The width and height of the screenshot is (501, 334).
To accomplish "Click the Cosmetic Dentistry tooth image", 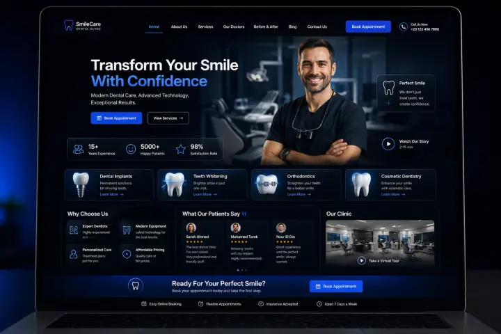I will 361,184.
